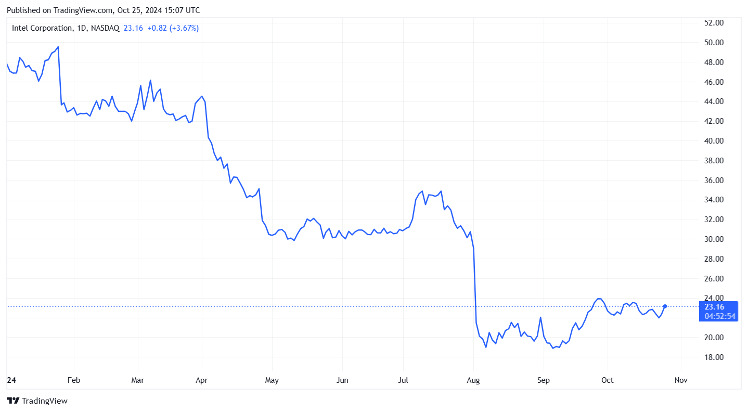Screen dimensions: 748x412
Task: Click the +0.82 (+3.67%) change value
Action: [x=173, y=28]
